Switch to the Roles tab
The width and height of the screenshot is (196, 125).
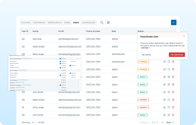67,22
